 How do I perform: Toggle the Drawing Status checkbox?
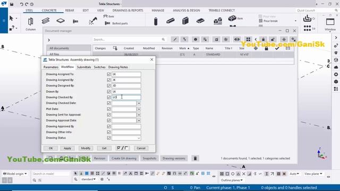coord(108,138)
